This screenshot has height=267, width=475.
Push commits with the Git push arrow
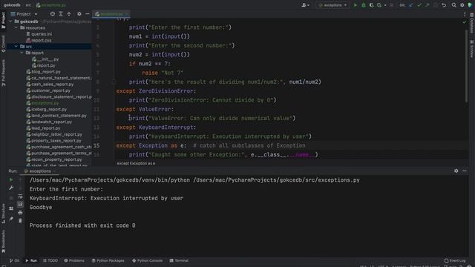point(427,5)
